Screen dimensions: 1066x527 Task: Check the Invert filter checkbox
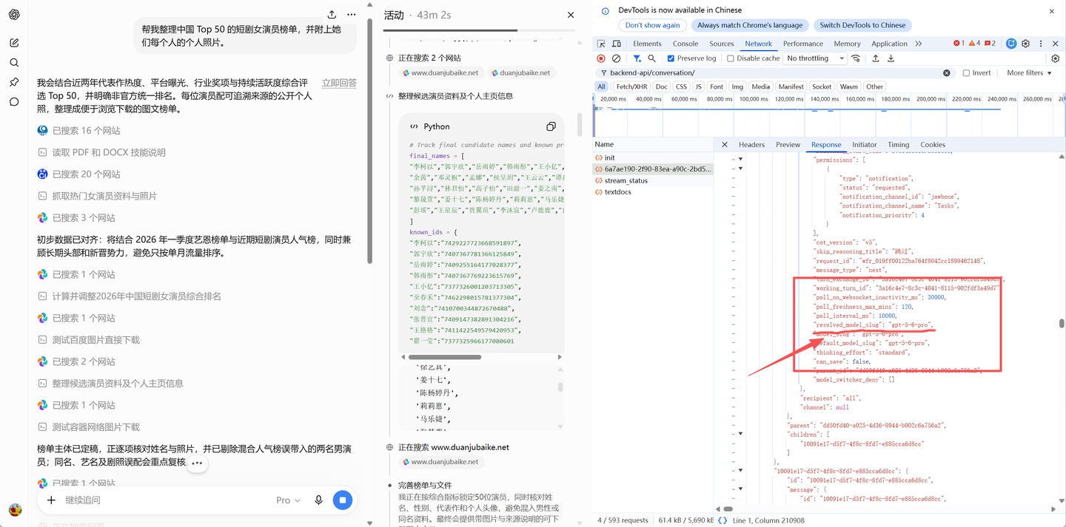(966, 73)
